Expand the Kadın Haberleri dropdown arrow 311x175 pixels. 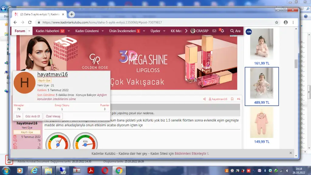[69, 31]
